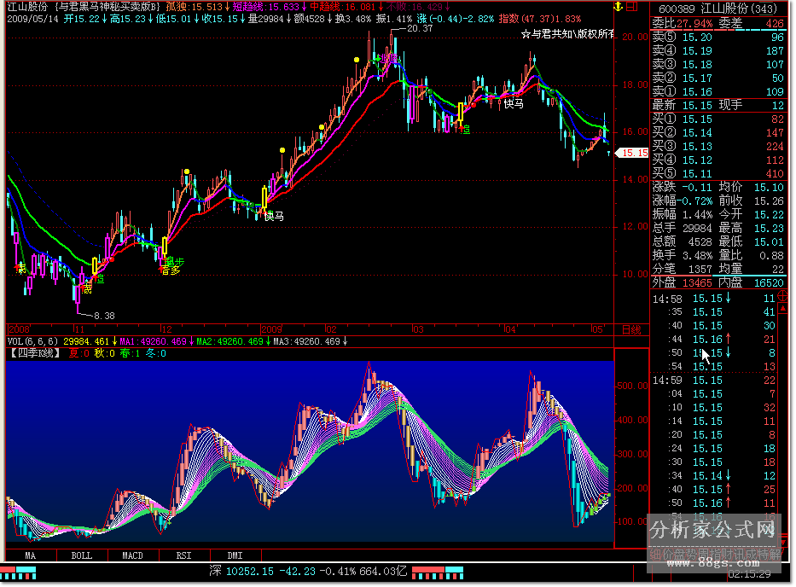
Task: Click the 短趋线 15.633 value in header
Action: [x=269, y=7]
